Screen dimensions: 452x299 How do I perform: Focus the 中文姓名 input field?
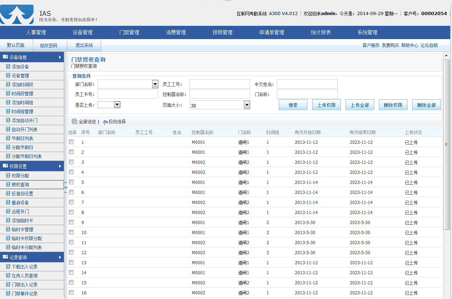pyautogui.click(x=307, y=84)
